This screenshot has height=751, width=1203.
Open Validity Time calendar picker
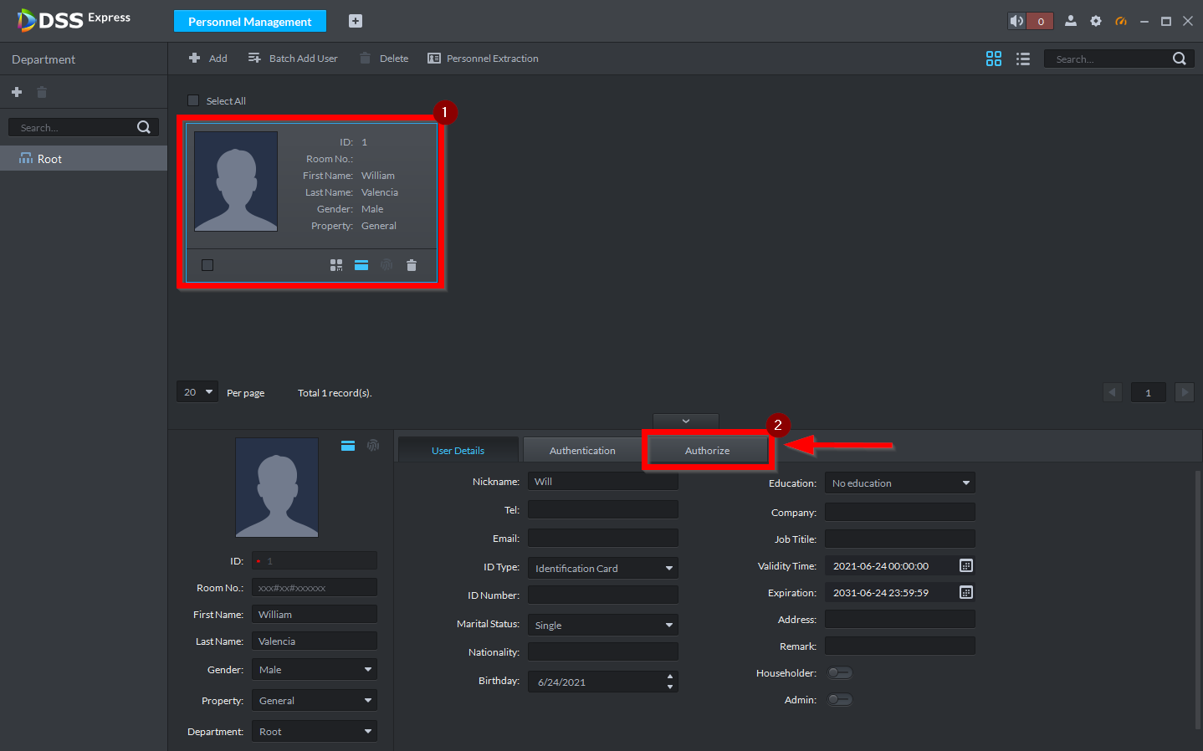click(965, 566)
